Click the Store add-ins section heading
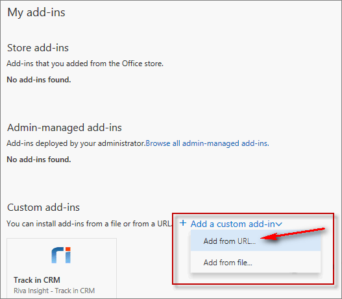Screen dimensions: 342x299 (38, 48)
